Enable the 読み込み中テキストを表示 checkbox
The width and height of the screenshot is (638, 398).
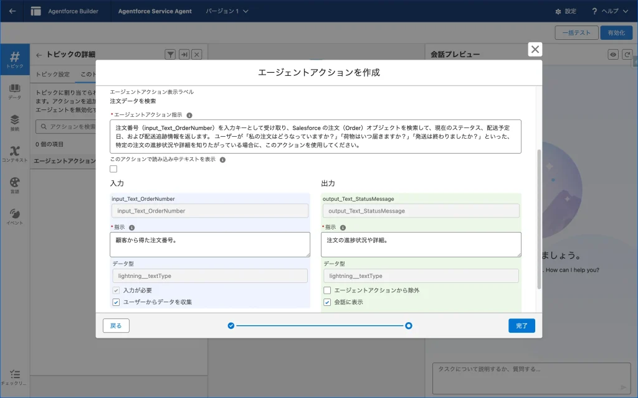tap(113, 169)
